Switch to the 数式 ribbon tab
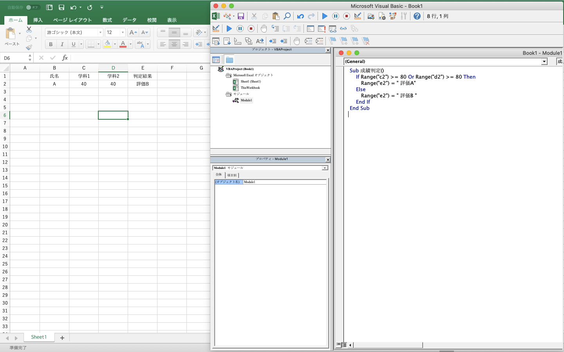Screen dimensions: 564x352 [107, 20]
